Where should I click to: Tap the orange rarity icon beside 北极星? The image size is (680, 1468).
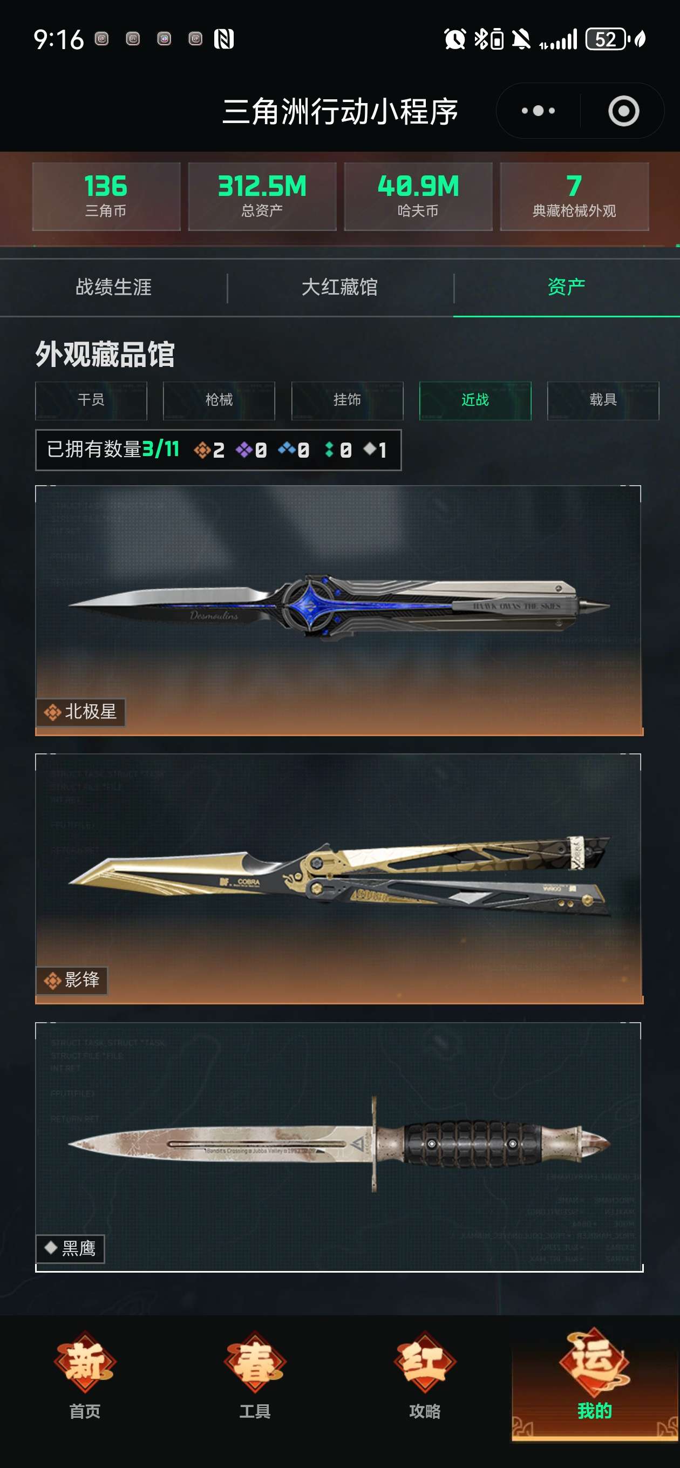pyautogui.click(x=52, y=712)
